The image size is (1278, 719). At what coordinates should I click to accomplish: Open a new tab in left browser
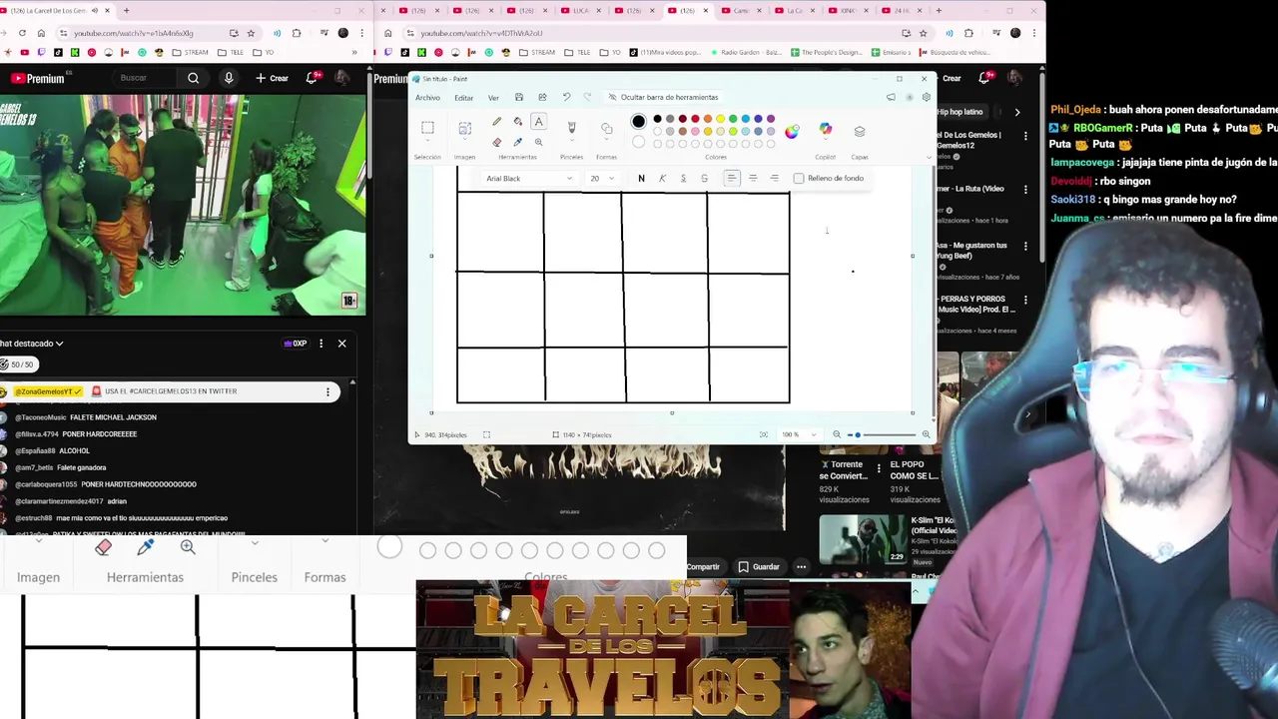(126, 10)
